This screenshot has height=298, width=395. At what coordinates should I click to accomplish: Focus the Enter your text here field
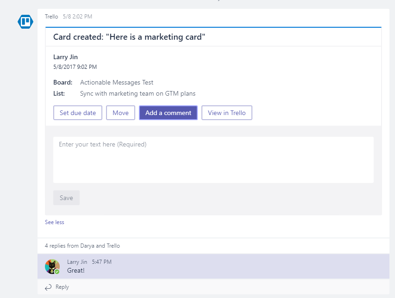[x=213, y=159]
